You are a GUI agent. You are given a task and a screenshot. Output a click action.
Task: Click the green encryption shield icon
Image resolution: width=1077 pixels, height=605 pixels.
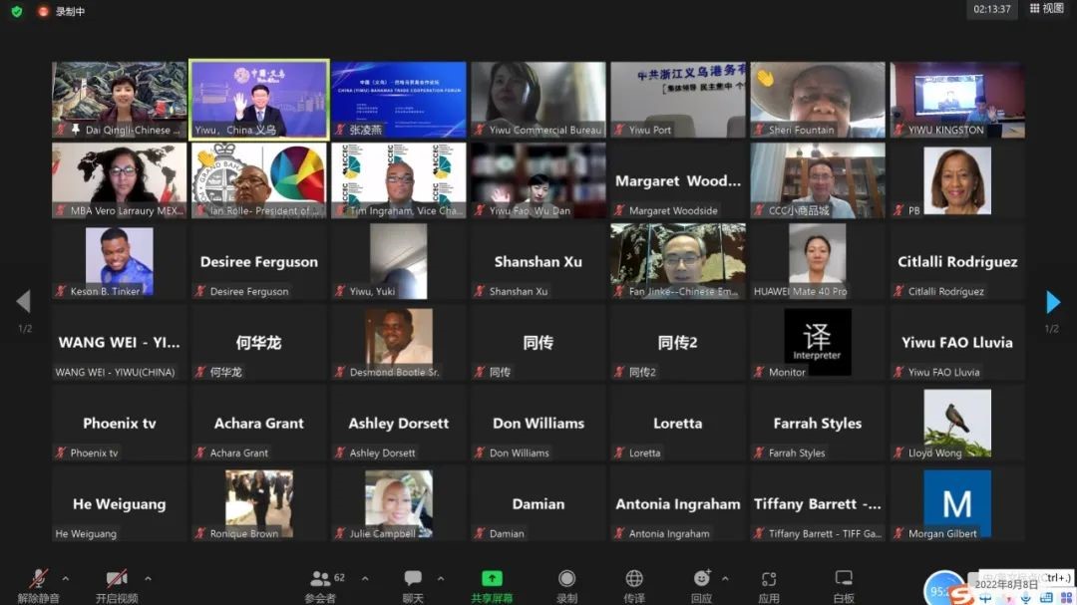(17, 11)
